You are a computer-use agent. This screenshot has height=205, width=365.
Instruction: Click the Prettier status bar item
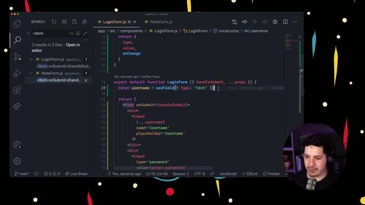(x=271, y=174)
